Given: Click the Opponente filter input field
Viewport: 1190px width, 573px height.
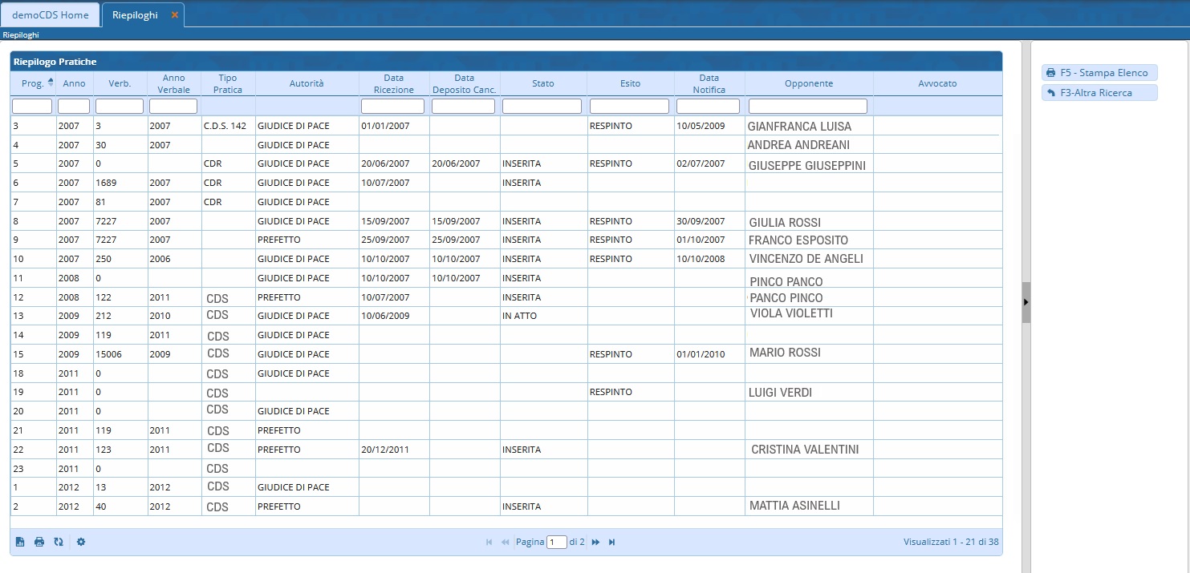Looking at the screenshot, I should pos(807,106).
